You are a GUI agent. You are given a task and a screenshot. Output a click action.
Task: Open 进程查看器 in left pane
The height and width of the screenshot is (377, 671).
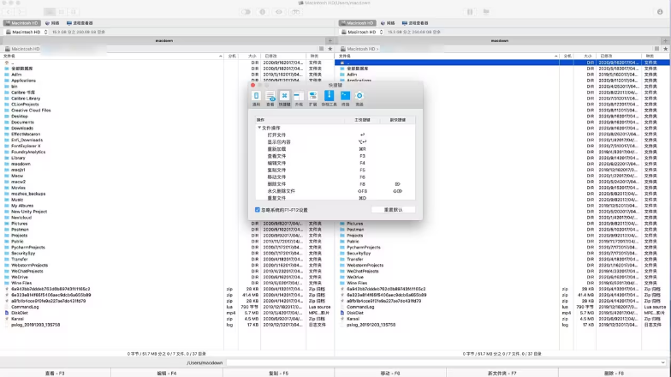pos(80,23)
